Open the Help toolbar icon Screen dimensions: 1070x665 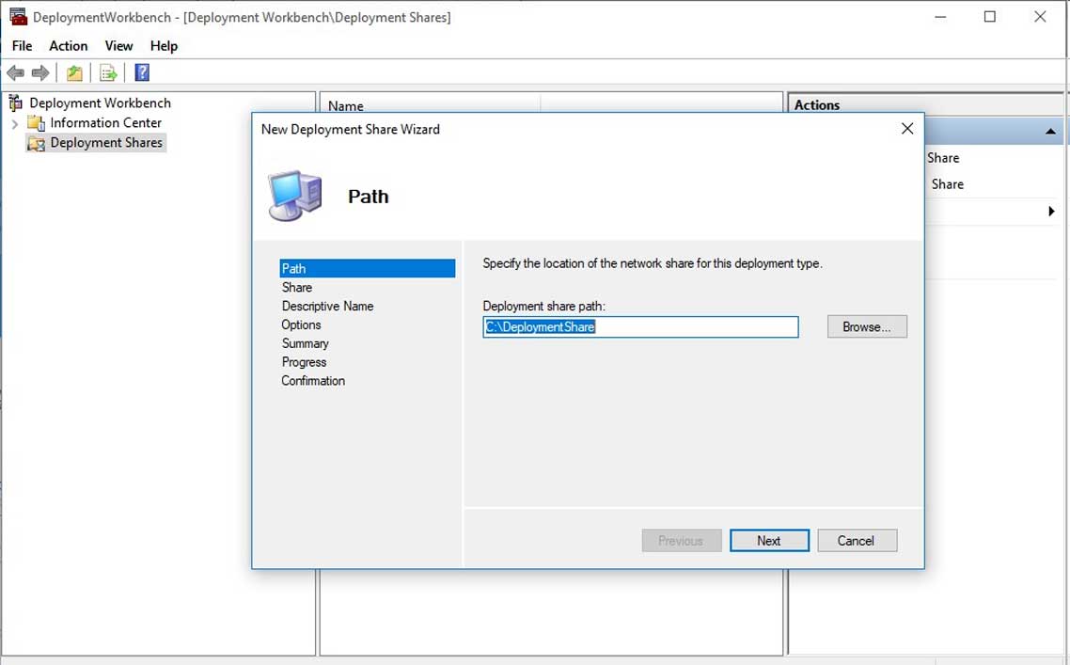pos(142,72)
